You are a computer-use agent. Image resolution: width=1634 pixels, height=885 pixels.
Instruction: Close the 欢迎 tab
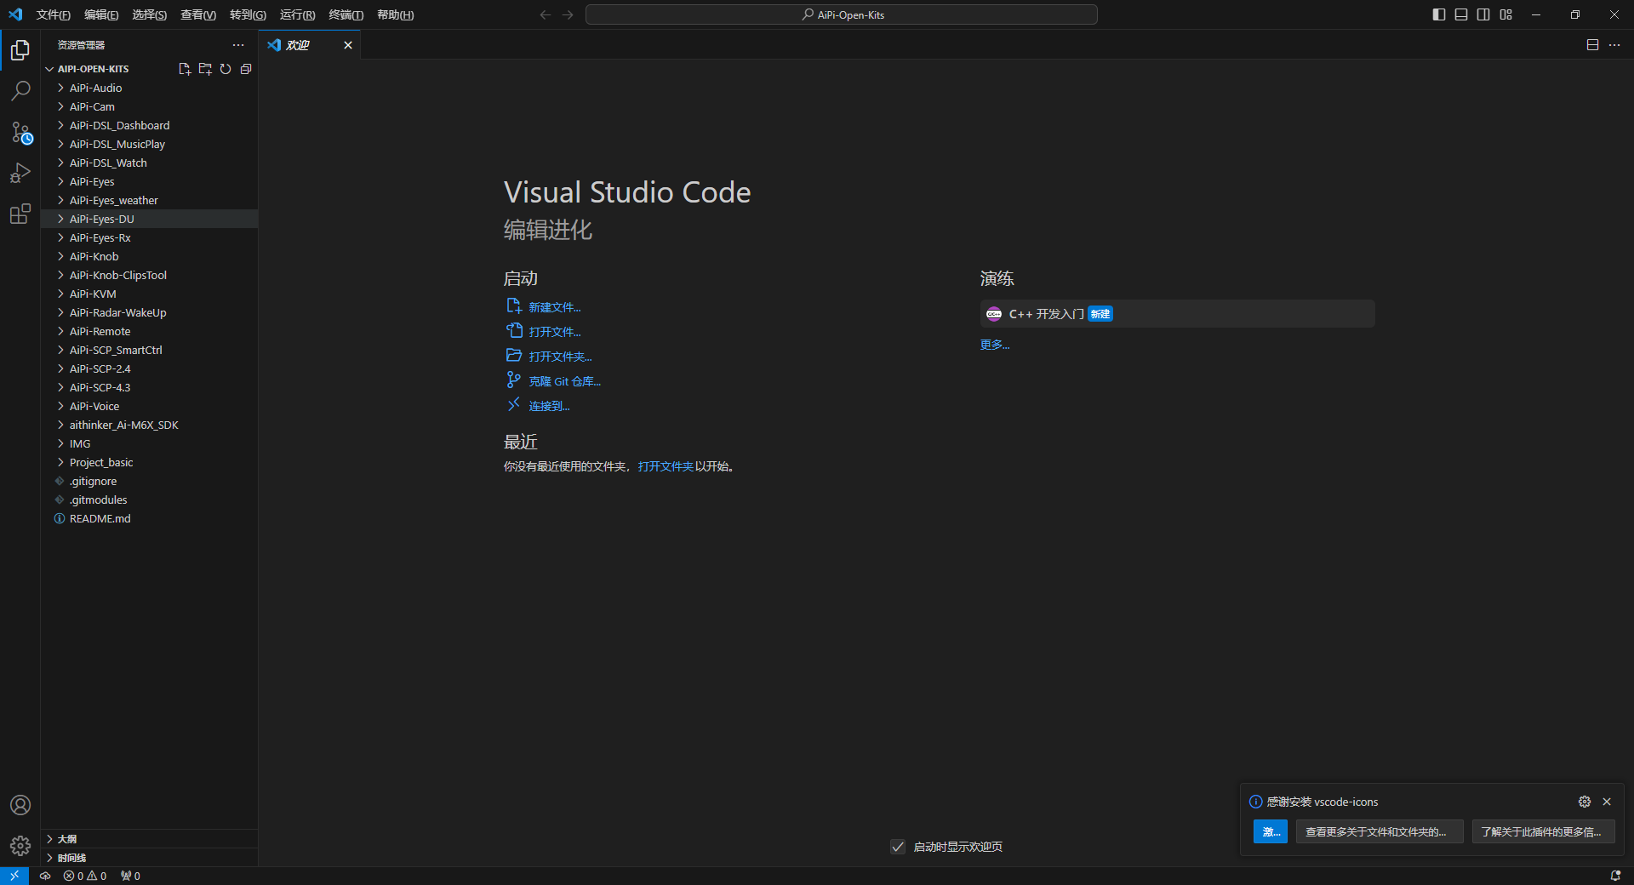click(x=348, y=45)
